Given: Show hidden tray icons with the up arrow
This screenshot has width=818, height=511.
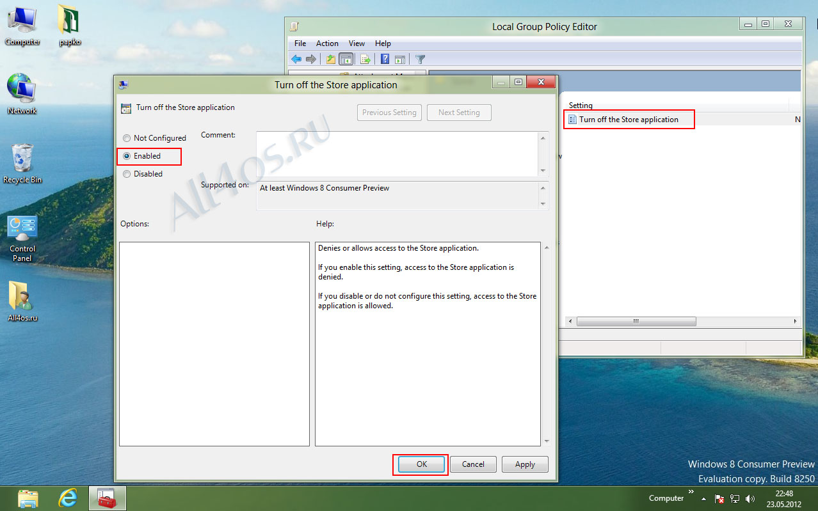Looking at the screenshot, I should [703, 498].
